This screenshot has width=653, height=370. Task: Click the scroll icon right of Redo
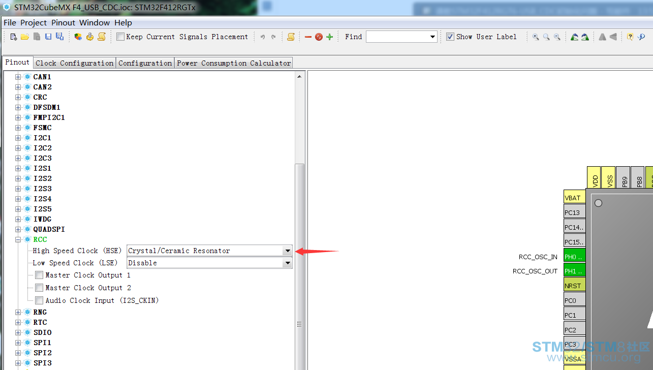pos(291,37)
